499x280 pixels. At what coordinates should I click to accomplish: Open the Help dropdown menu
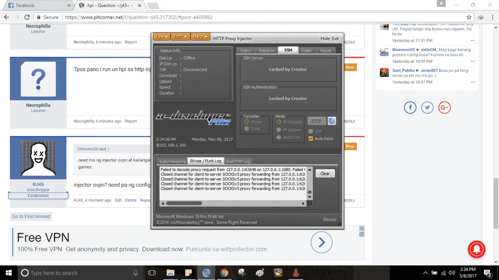[x=200, y=37]
